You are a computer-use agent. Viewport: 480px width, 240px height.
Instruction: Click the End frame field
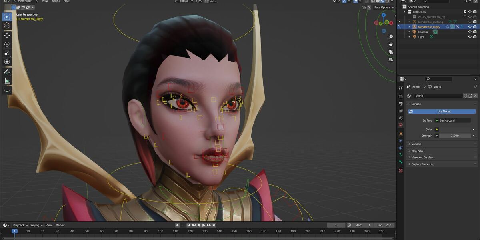coord(384,225)
